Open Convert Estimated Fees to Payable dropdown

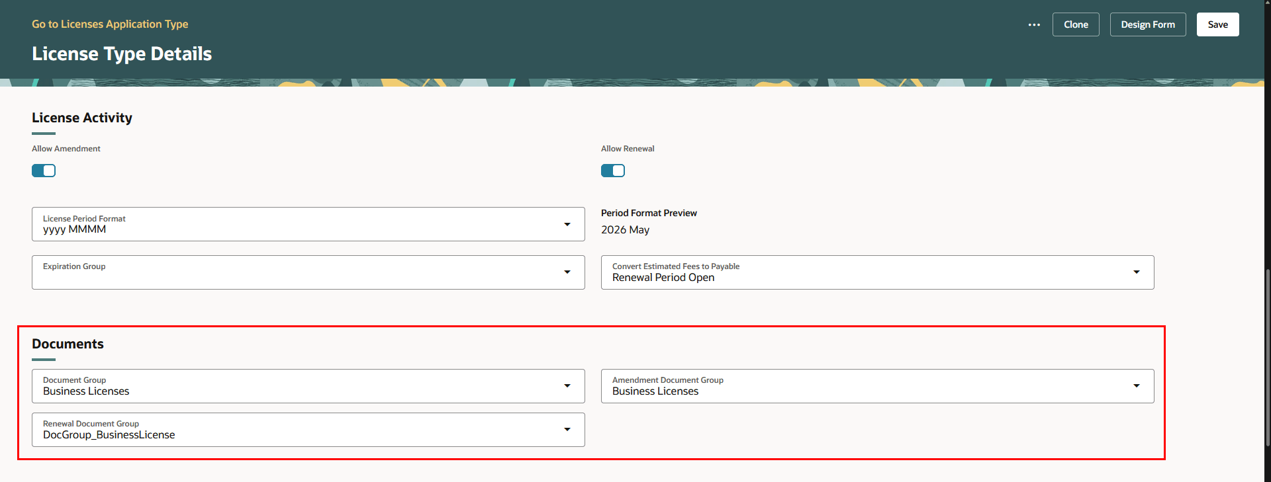coord(878,272)
